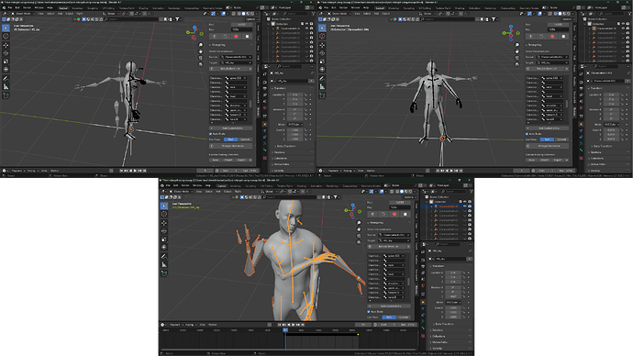Click the white stop button in top-left panel

click(247, 37)
